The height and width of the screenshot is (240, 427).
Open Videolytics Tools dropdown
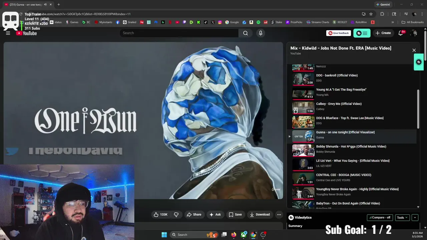(x=402, y=217)
